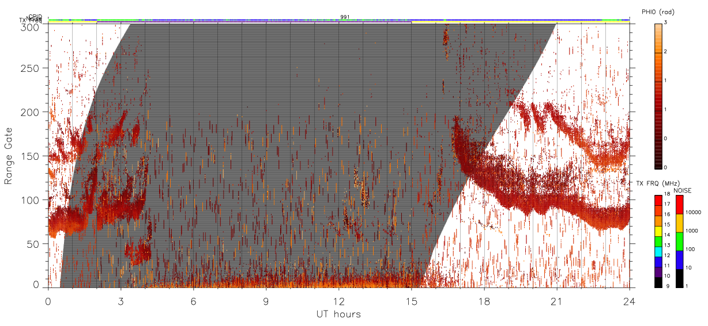Click UT hours tick label '21'
Viewport: 708px width, 326px height.
coord(557,301)
